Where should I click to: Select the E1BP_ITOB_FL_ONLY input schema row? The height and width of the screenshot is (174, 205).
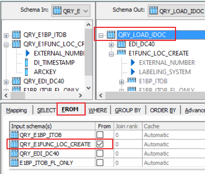click(x=52, y=163)
